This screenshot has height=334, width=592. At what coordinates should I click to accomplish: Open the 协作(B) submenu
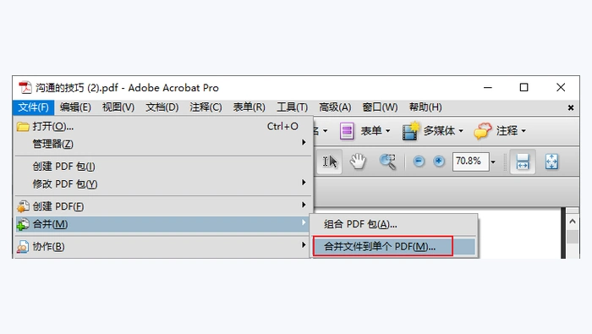pyautogui.click(x=163, y=246)
